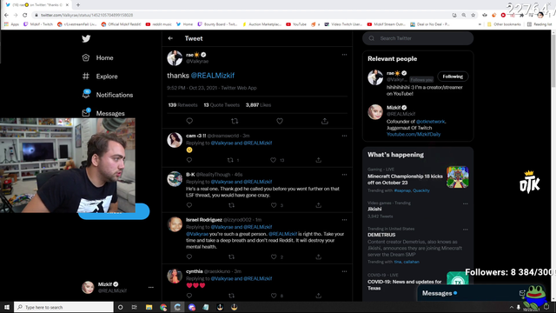Screen dimensions: 556x313
Task: Like the main 'thanks @REALMizkif' tweet
Action: coord(280,121)
